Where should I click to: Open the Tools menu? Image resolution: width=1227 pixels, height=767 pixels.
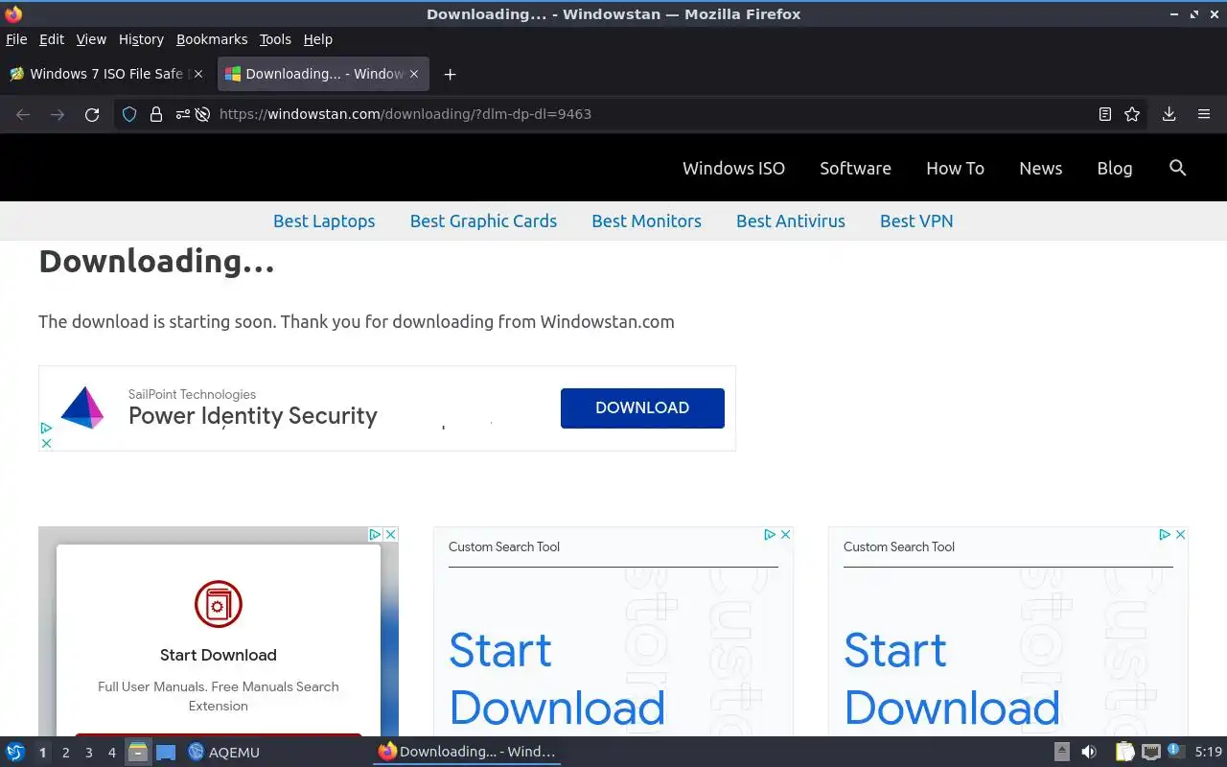(275, 39)
